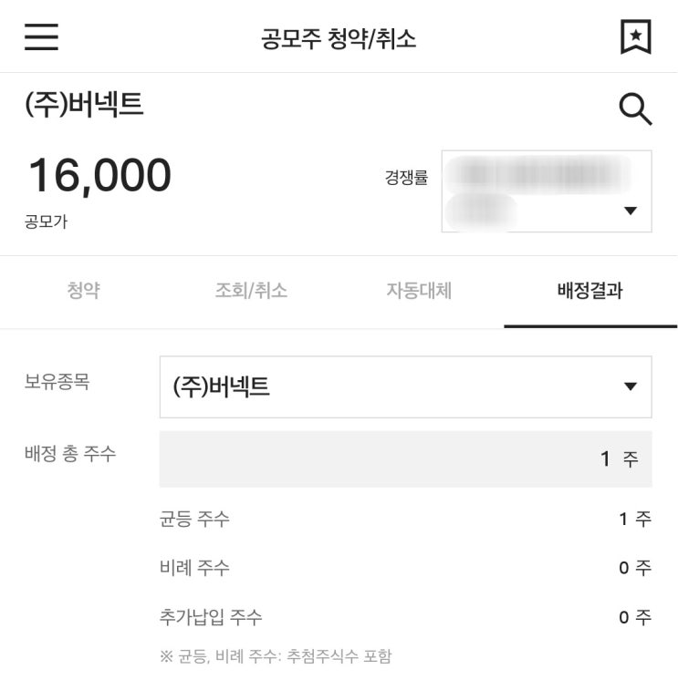This screenshot has height=690, width=678.
Task: Switch to the 청약 tab
Action: [84, 291]
